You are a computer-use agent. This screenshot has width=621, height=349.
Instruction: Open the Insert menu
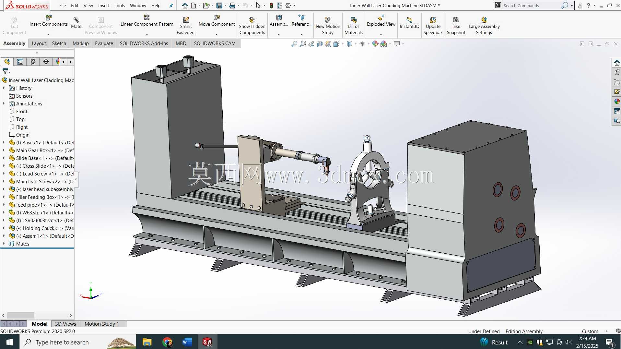pyautogui.click(x=104, y=6)
